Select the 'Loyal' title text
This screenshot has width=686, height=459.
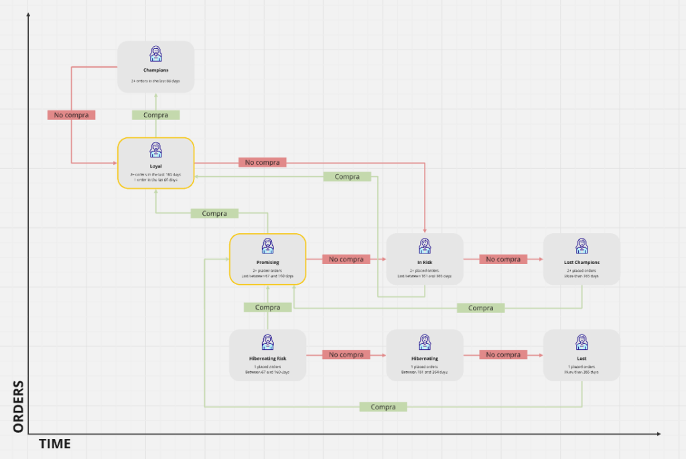tap(155, 166)
